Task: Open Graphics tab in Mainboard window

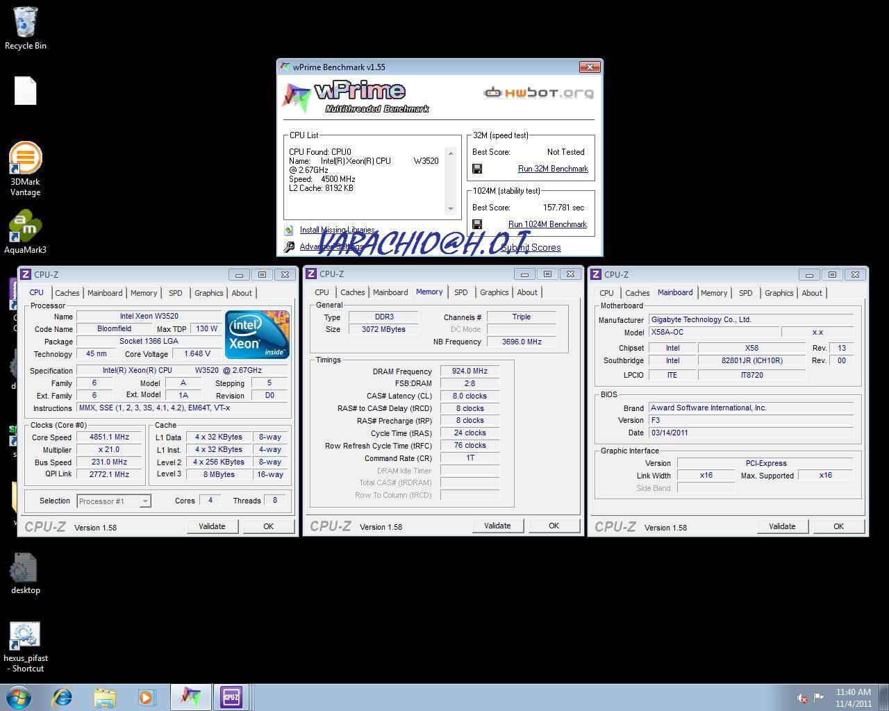Action: click(779, 293)
